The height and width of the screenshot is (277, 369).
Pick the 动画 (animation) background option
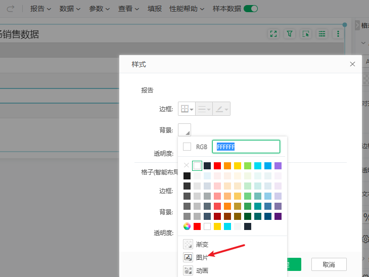click(195, 270)
